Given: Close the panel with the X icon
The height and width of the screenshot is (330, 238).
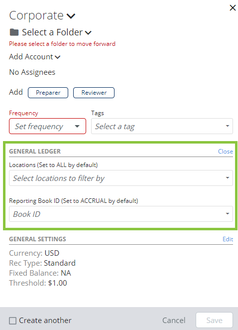Looking at the screenshot, I should pos(233,8).
